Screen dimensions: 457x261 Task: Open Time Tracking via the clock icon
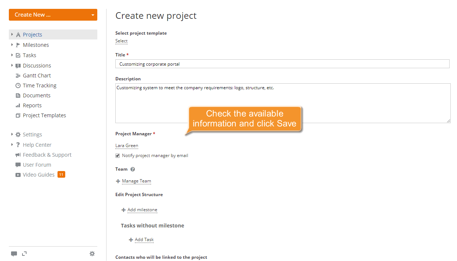click(x=18, y=85)
